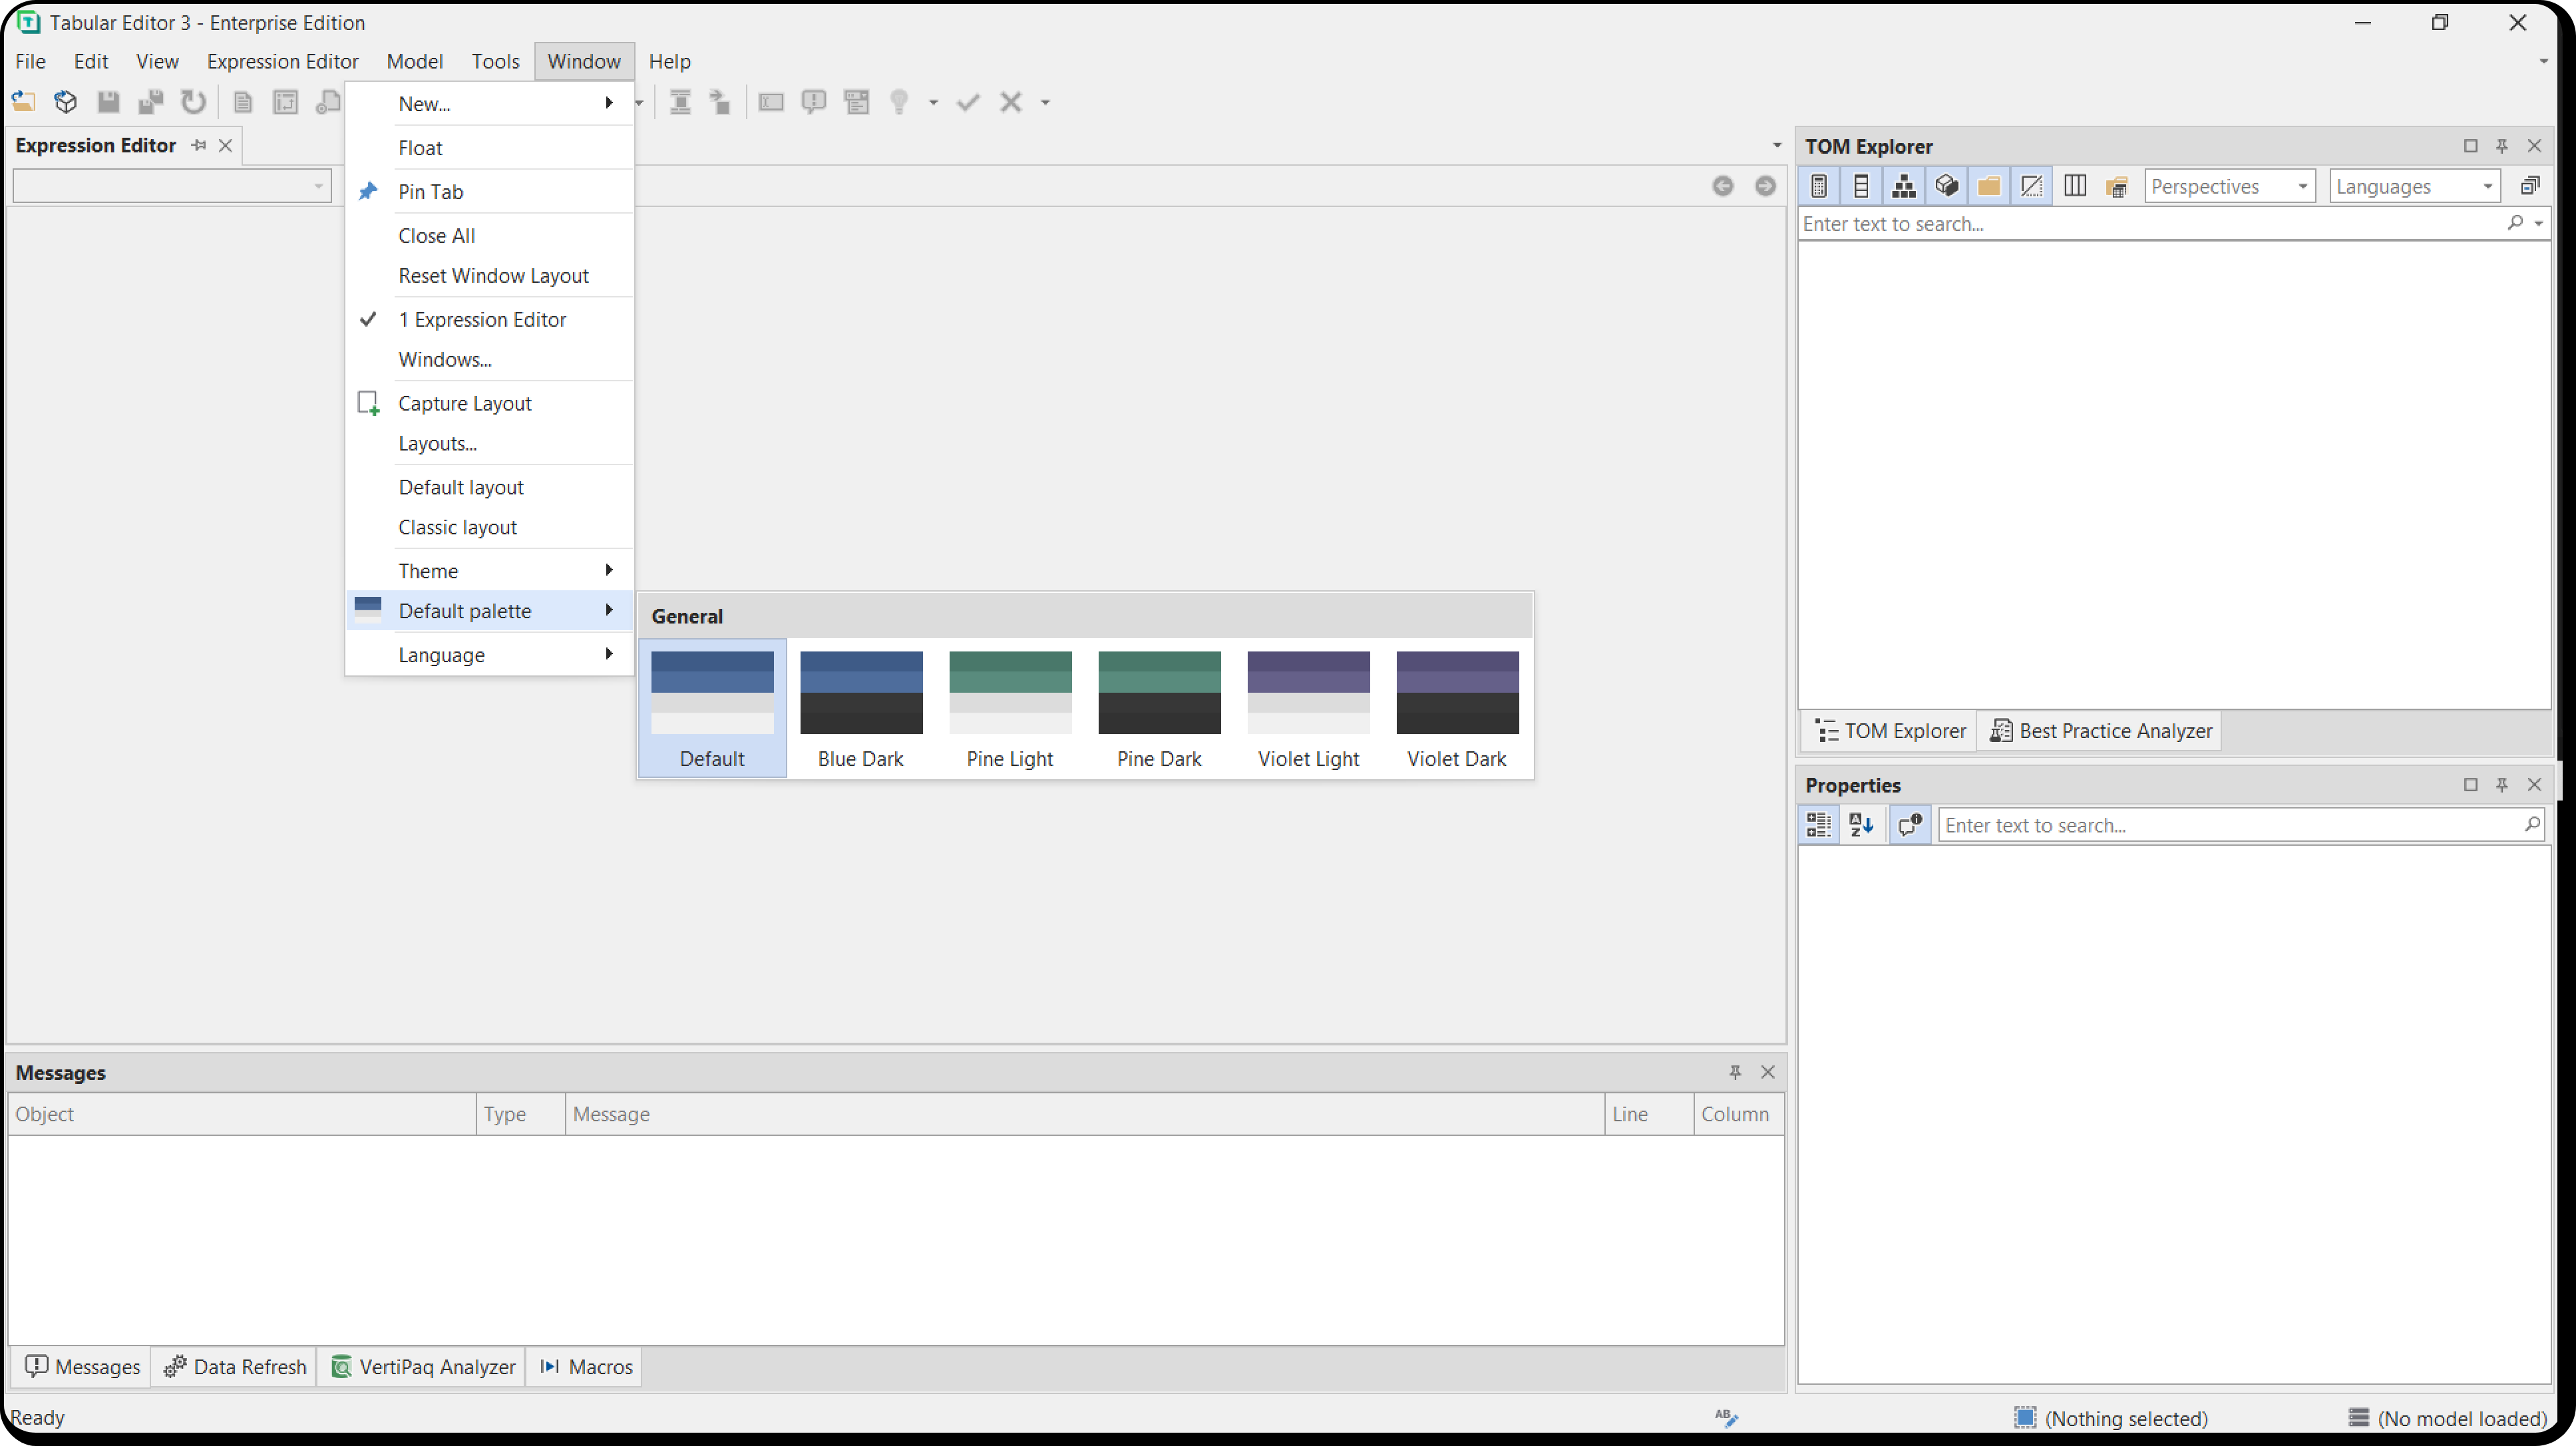Switch to the Best Practice Analyzer tab
The height and width of the screenshot is (1446, 2576).
pos(2100,731)
